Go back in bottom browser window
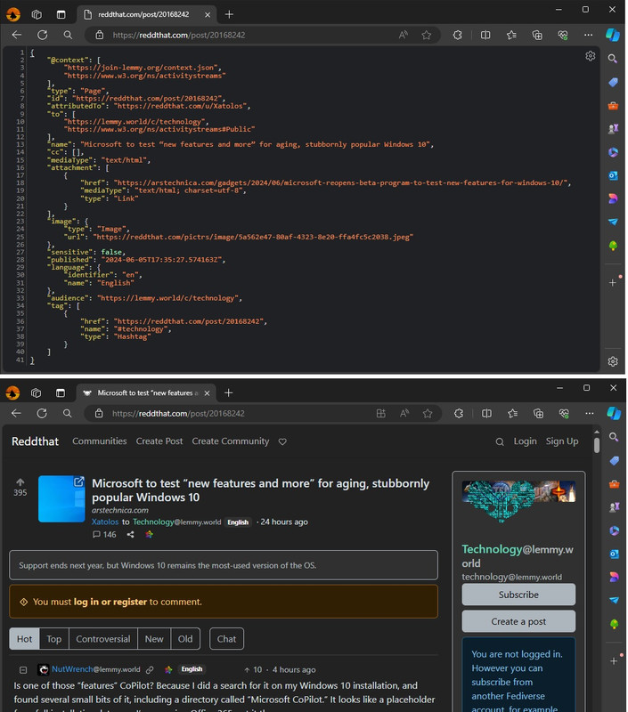The height and width of the screenshot is (712, 628). [16, 413]
